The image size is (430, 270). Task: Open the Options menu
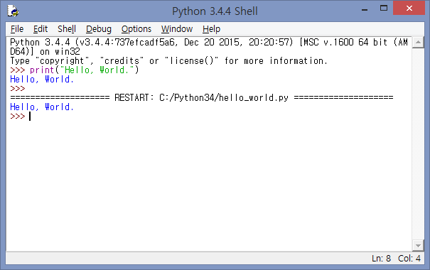point(136,29)
